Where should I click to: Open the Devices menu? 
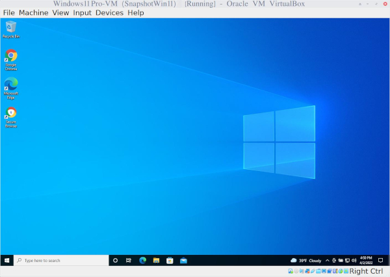[109, 13]
